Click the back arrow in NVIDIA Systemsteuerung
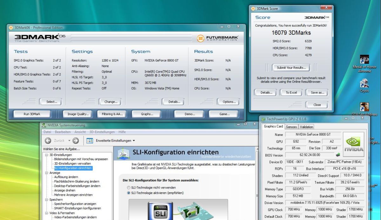This screenshot has width=381, height=220. tap(48, 141)
